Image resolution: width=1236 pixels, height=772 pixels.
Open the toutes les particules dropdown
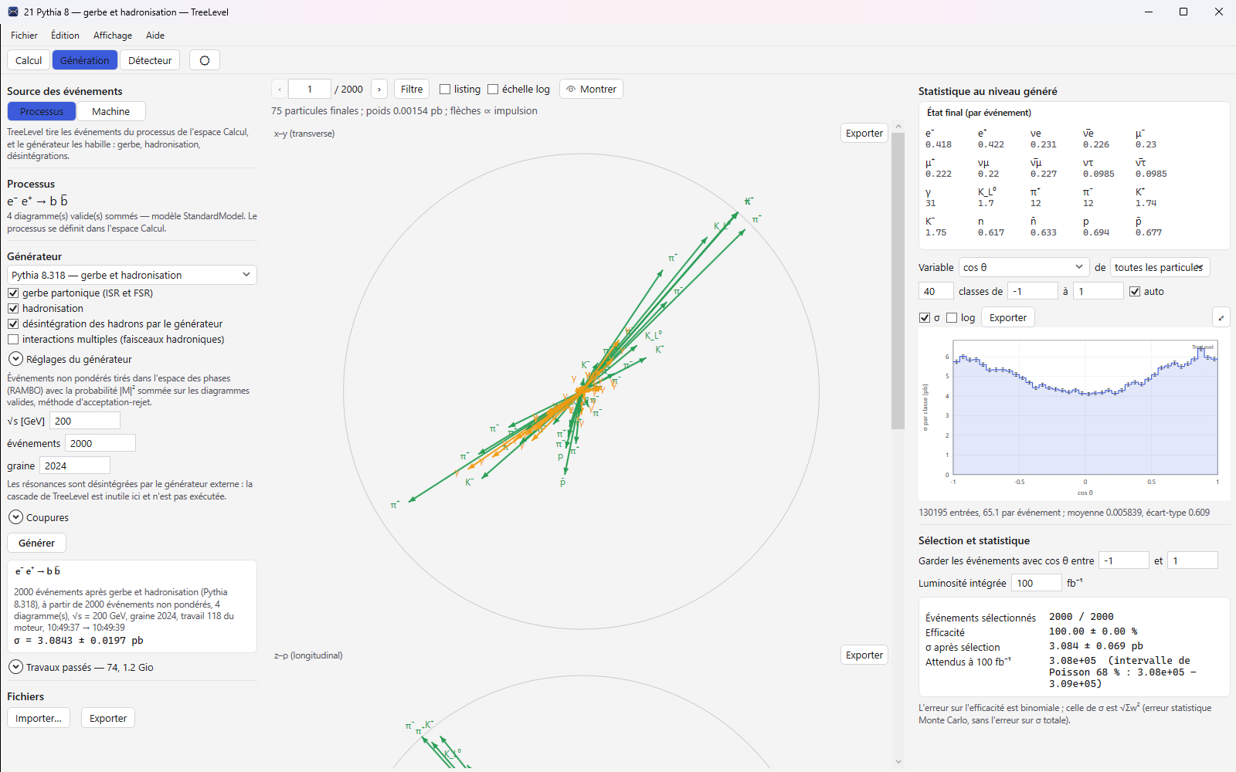(x=1160, y=267)
